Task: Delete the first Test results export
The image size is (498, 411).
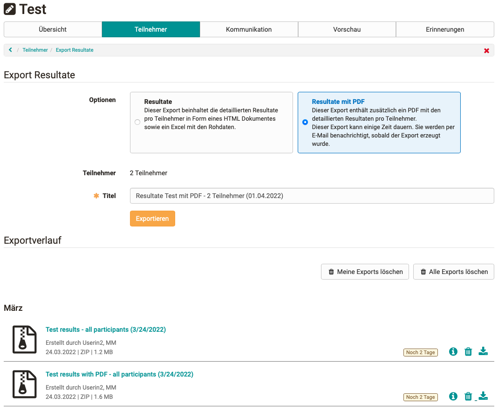Action: click(468, 352)
